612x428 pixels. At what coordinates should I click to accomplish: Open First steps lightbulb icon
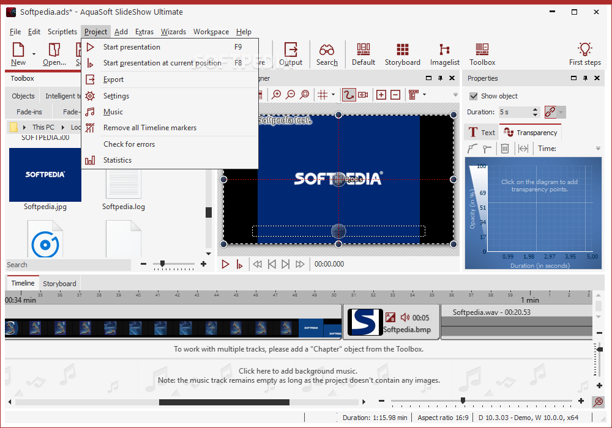tap(584, 54)
